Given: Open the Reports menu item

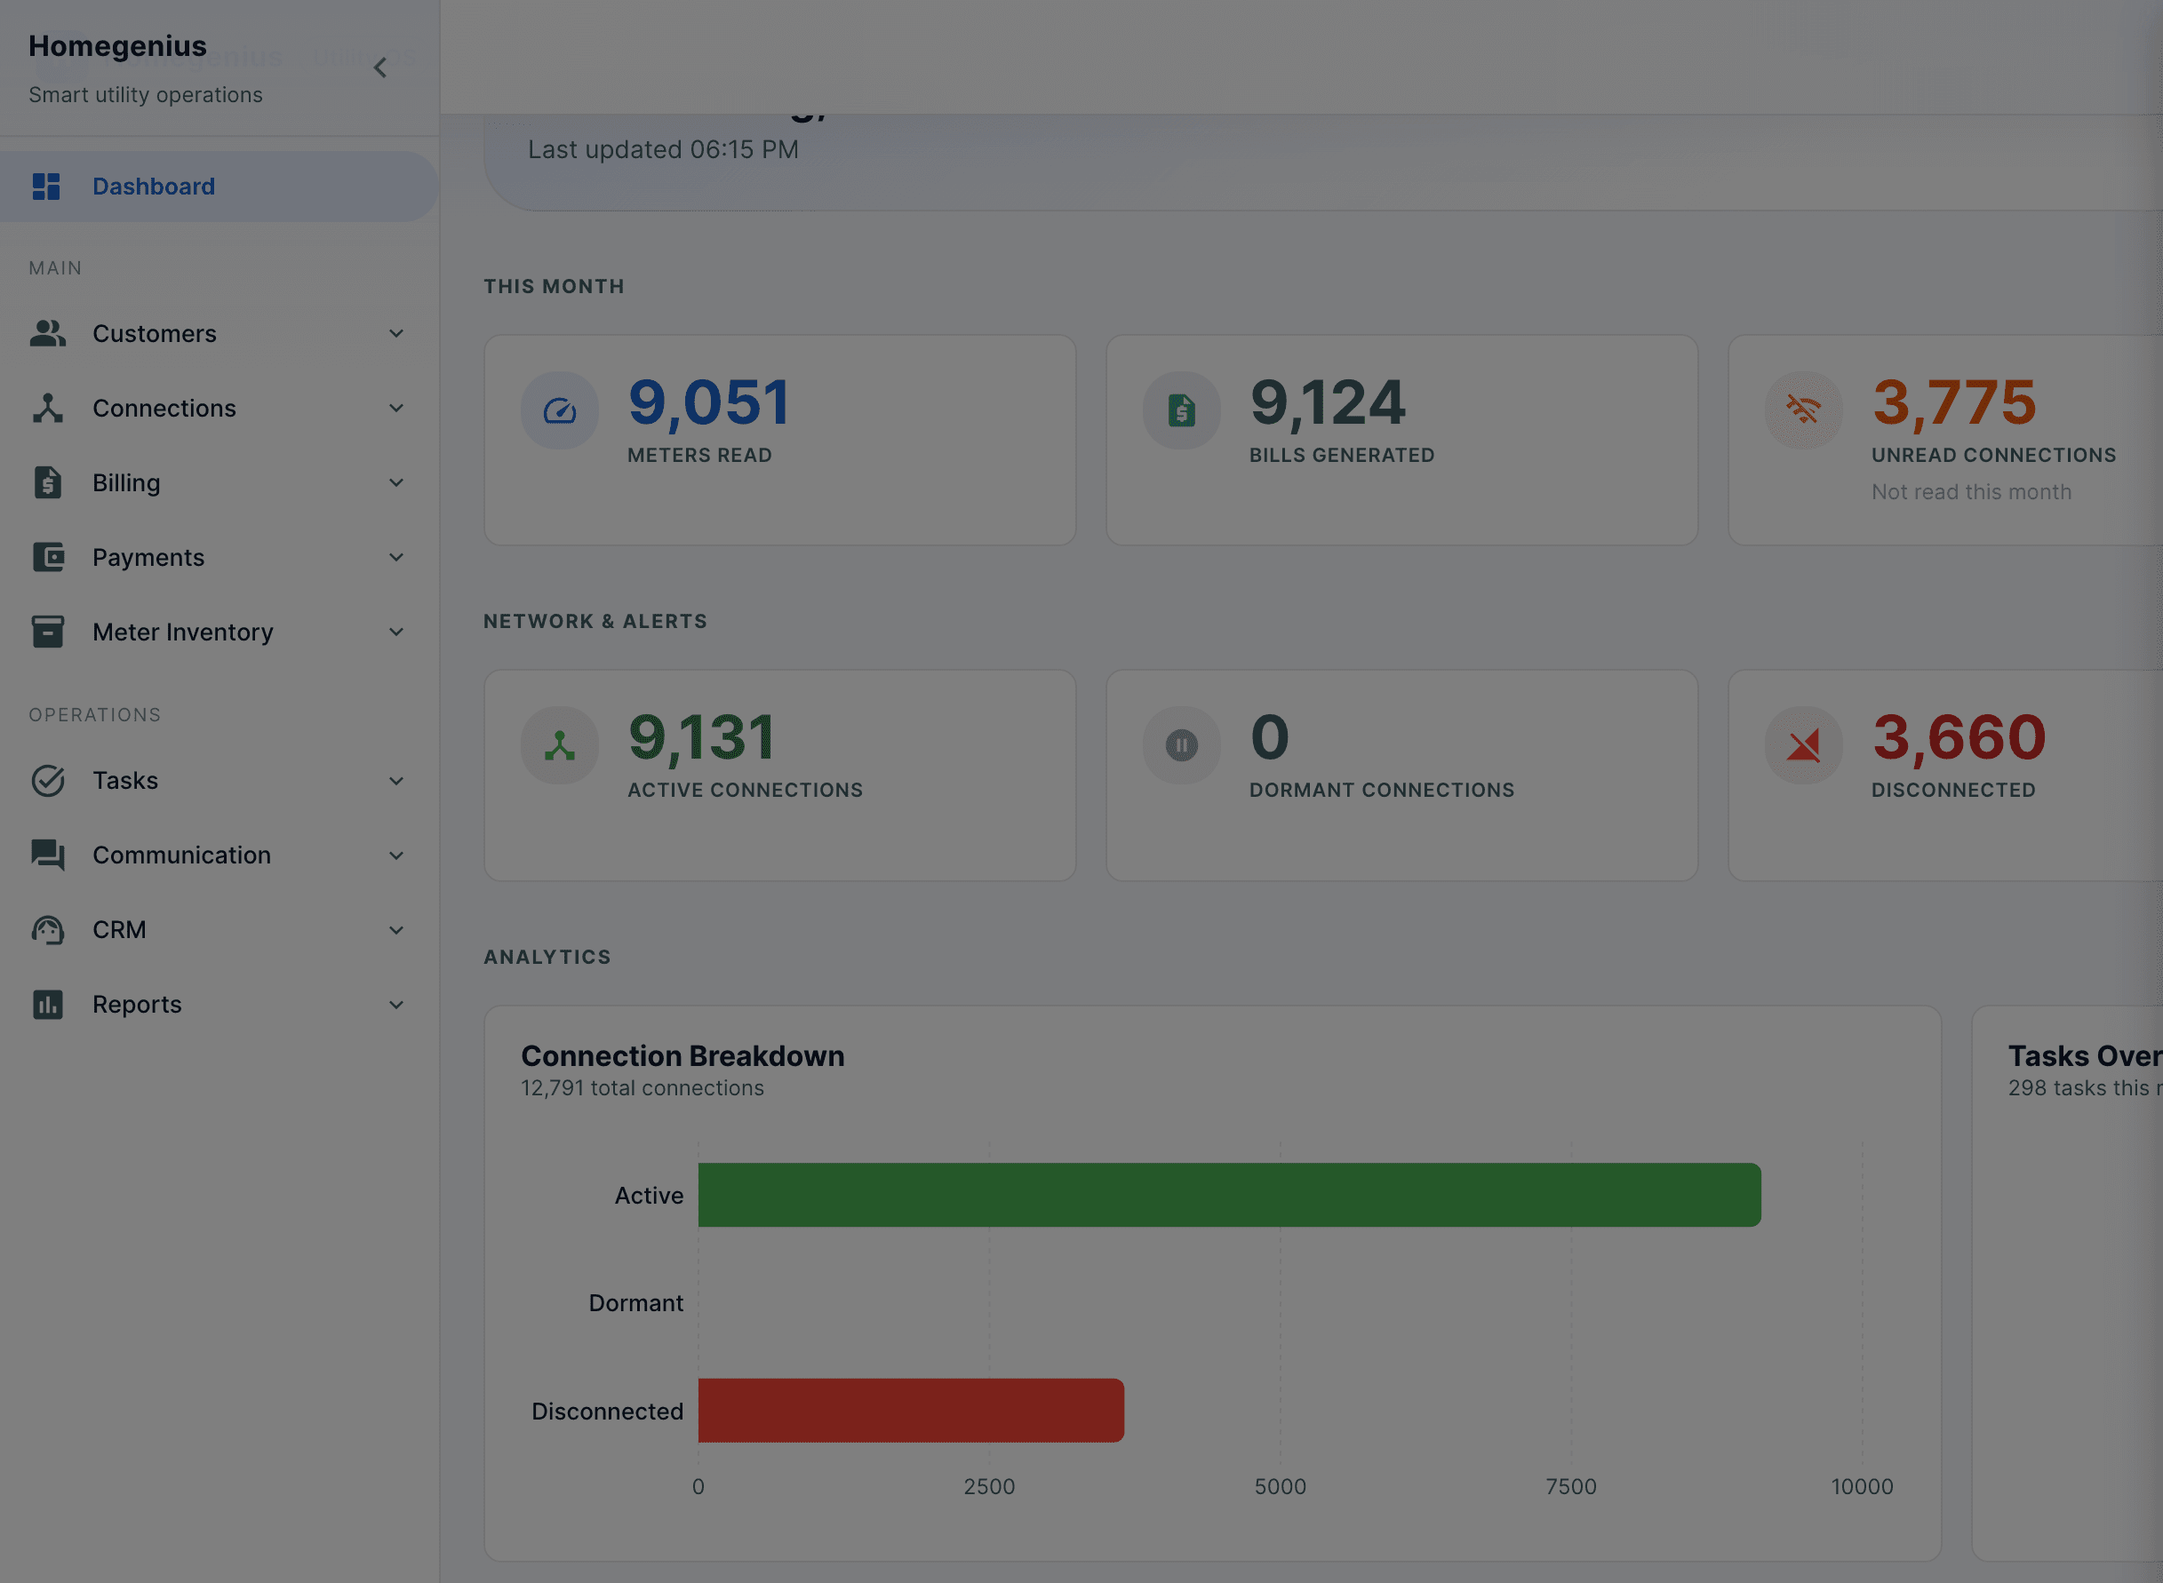Looking at the screenshot, I should (219, 1006).
